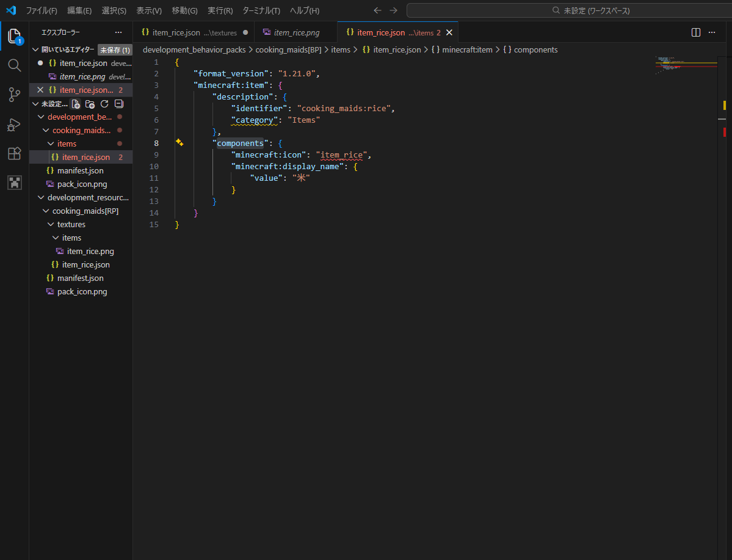Image resolution: width=732 pixels, height=560 pixels.
Task: Collapse the cooking_maids[RP] folder
Action: click(x=85, y=211)
